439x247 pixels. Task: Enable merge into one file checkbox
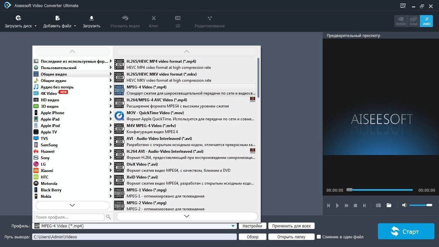(x=319, y=237)
